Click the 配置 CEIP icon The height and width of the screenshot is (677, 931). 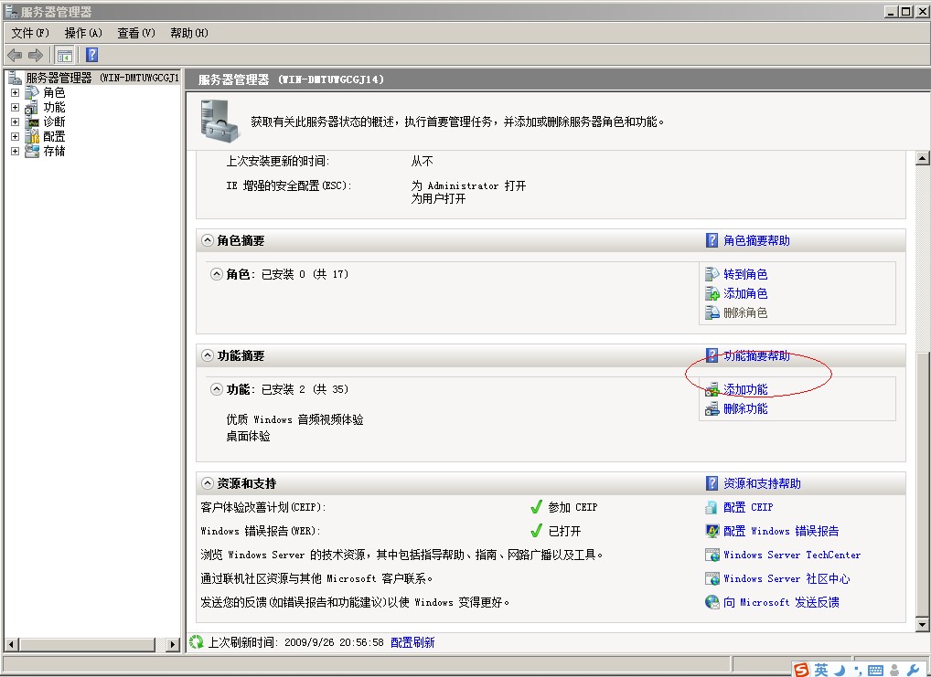[712, 507]
